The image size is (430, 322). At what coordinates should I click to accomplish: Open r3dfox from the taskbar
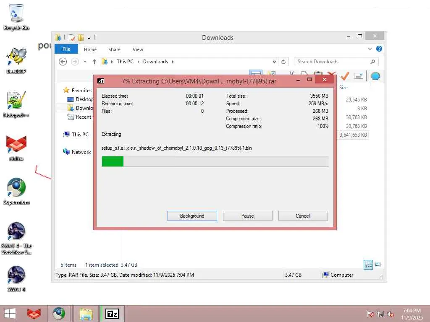[x=34, y=314]
